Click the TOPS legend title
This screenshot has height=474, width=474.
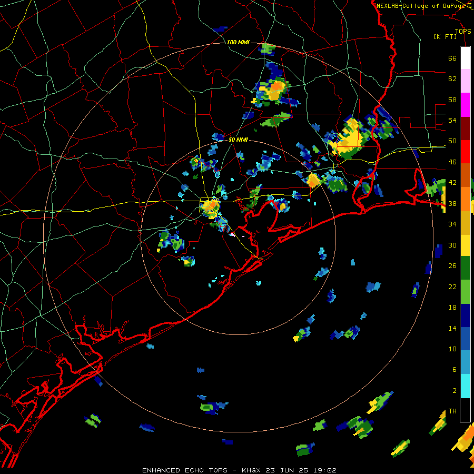[x=463, y=31]
